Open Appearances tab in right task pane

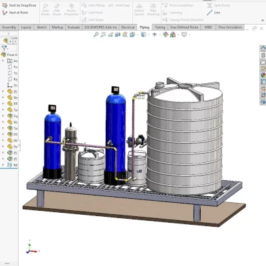[x=263, y=75]
